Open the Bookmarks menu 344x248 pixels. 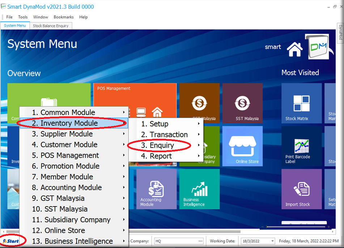pyautogui.click(x=64, y=17)
